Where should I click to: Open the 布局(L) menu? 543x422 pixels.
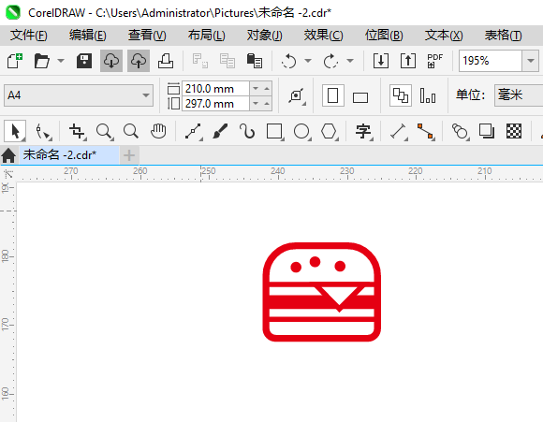coord(206,36)
